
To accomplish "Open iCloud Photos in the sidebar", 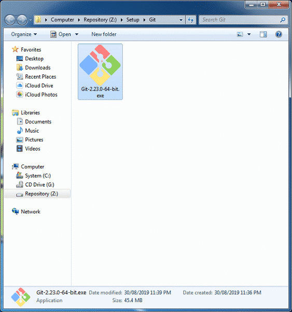I will [41, 95].
